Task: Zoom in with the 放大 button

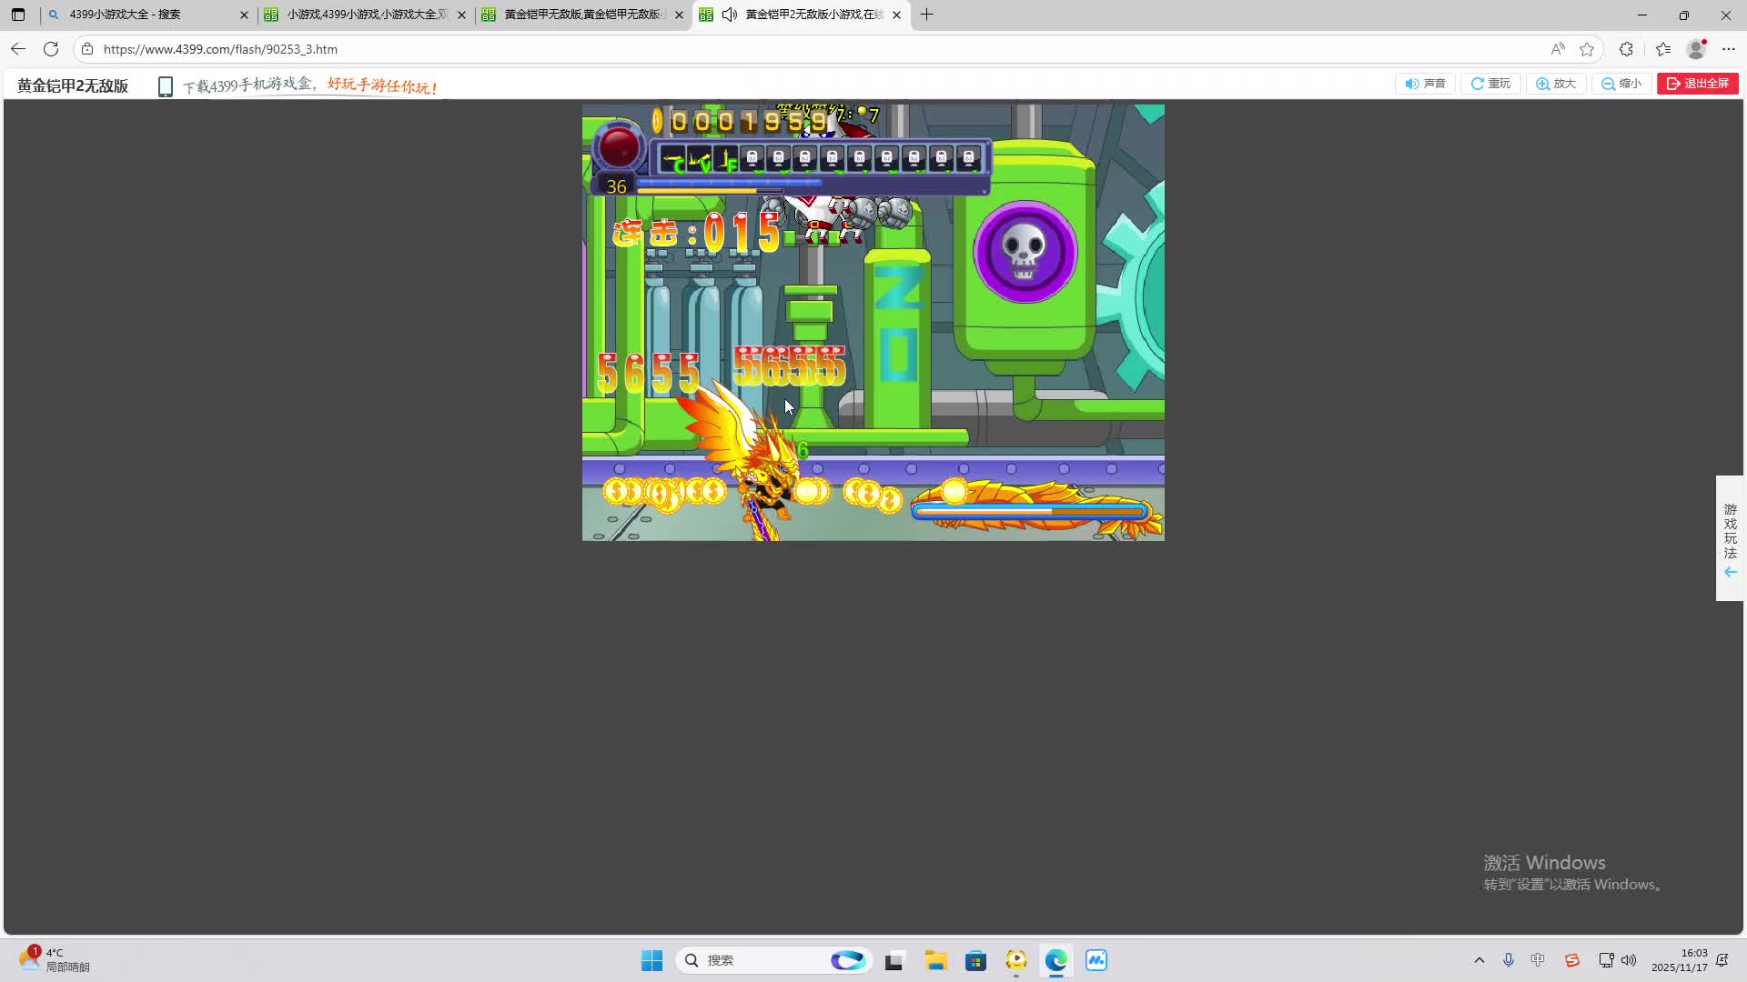Action: coord(1556,84)
